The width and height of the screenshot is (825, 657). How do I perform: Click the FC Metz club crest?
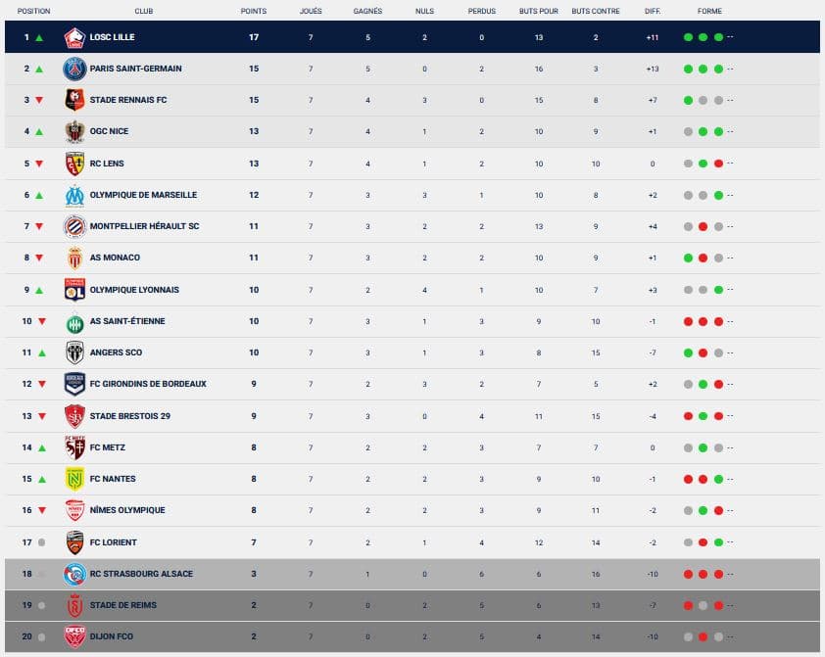pos(74,447)
